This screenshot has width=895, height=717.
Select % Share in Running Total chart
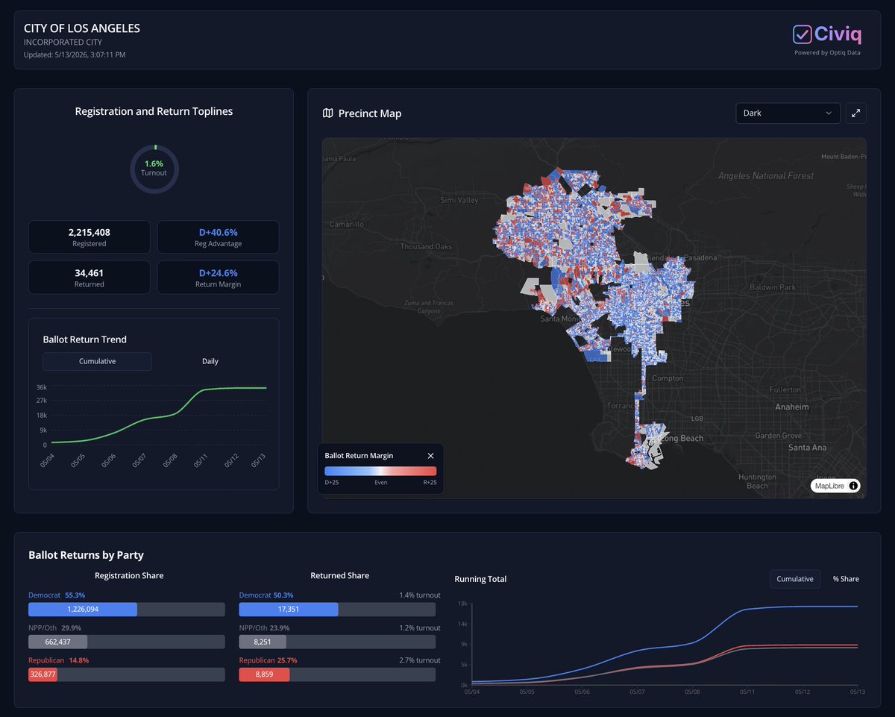[846, 579]
